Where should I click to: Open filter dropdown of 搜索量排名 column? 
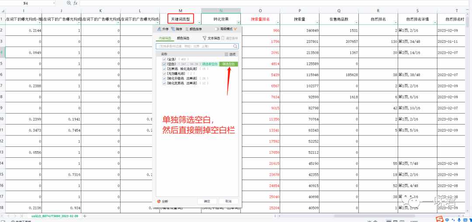click(x=278, y=23)
